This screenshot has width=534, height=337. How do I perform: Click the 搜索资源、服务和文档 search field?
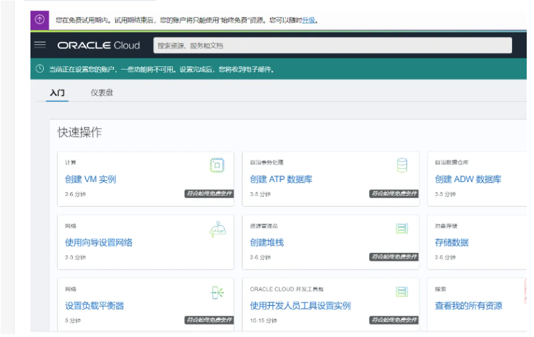[333, 46]
